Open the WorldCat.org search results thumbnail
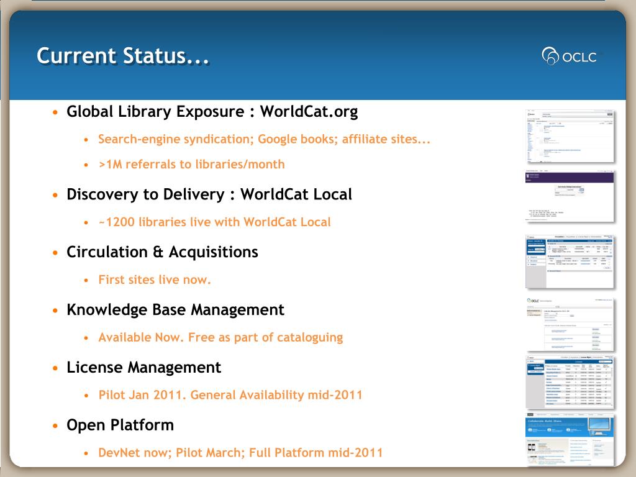Image resolution: width=636 pixels, height=477 pixels. pyautogui.click(x=570, y=136)
